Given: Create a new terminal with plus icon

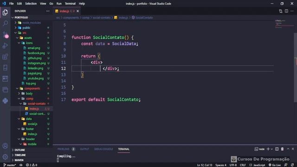Looking at the screenshot, I should point(268,149).
